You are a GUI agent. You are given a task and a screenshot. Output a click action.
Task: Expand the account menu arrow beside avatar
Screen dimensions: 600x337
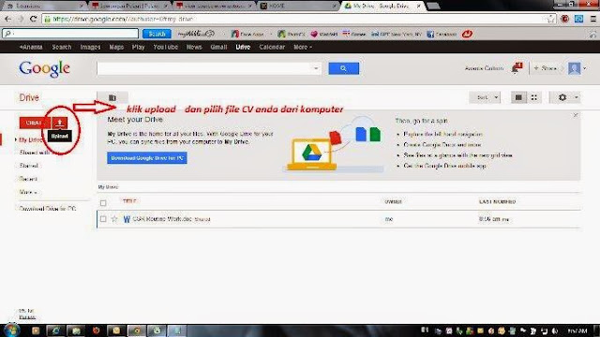click(x=585, y=68)
